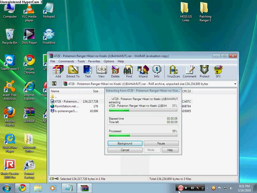Image resolution: width=257 pixels, height=193 pixels.
Task: Sort by the Name column header
Action: (x=65, y=91)
